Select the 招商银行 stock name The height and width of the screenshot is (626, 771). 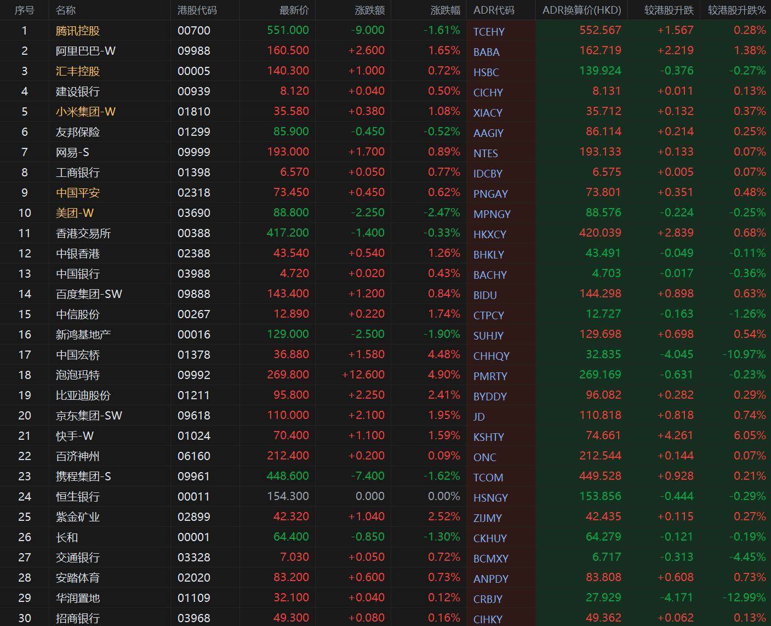(78, 618)
